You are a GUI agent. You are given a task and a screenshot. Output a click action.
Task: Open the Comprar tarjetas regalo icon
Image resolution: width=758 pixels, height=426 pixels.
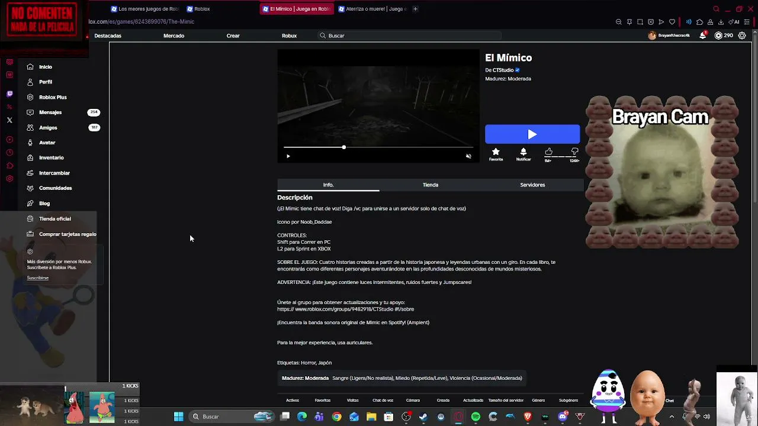(x=30, y=234)
